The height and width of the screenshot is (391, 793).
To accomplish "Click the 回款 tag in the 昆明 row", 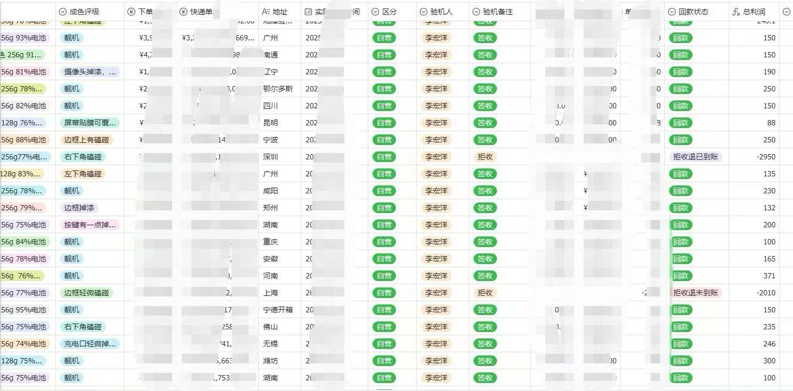I will pyautogui.click(x=681, y=123).
